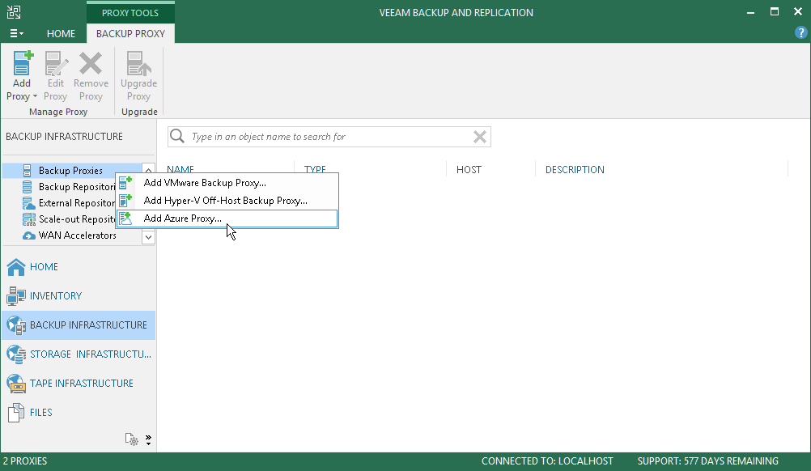Click the WAN Accelerators cloud icon

tap(29, 235)
